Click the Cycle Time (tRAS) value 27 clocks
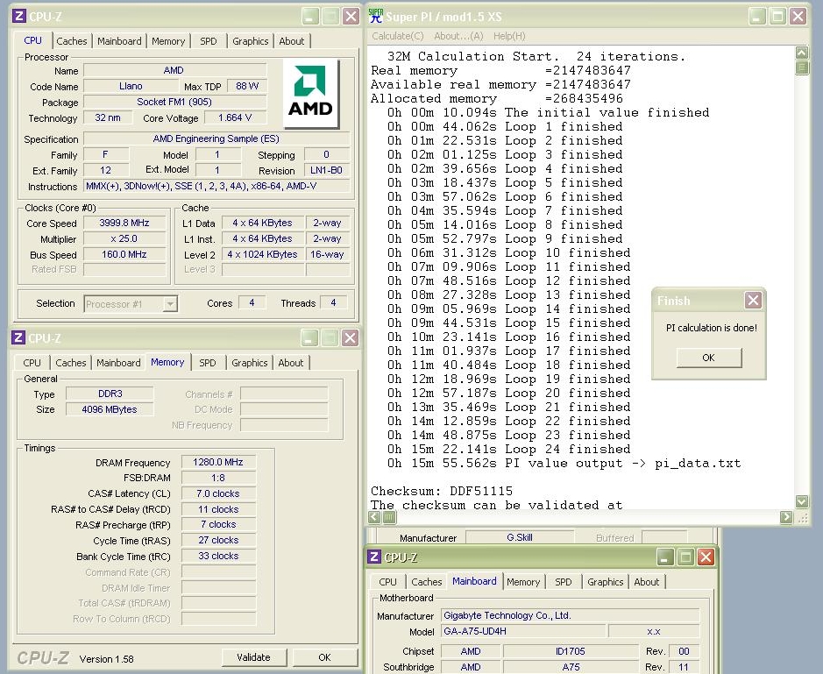Viewport: 823px width, 674px height. click(218, 540)
